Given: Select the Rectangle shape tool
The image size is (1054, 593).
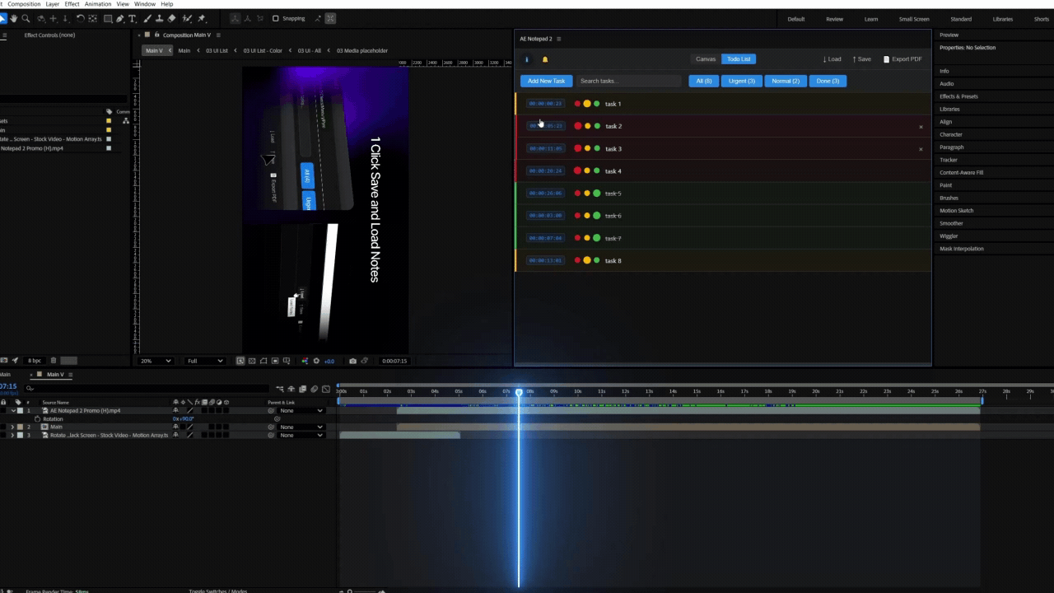Looking at the screenshot, I should click(x=108, y=18).
